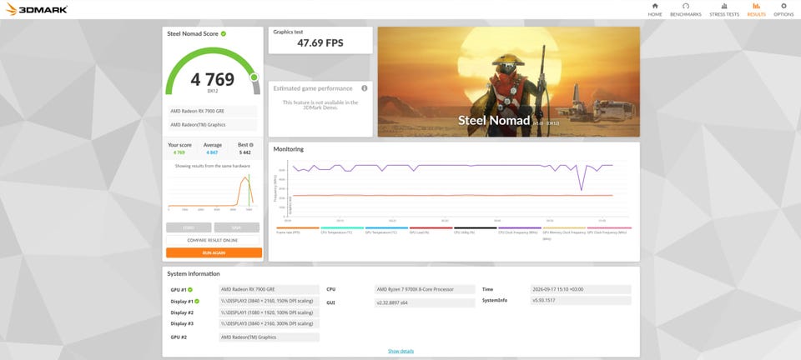Viewport: 801px width, 360px height.
Task: Click the info icon beside Best score
Action: click(251, 145)
